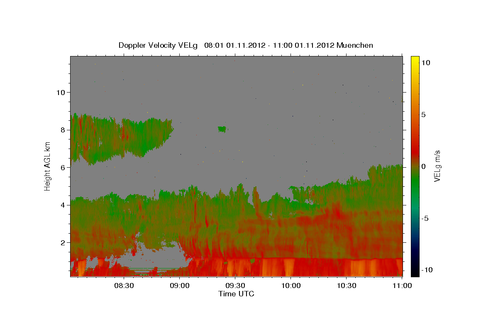
Task: Click the 'Muenchen' location in the title
Action: click(x=355, y=45)
